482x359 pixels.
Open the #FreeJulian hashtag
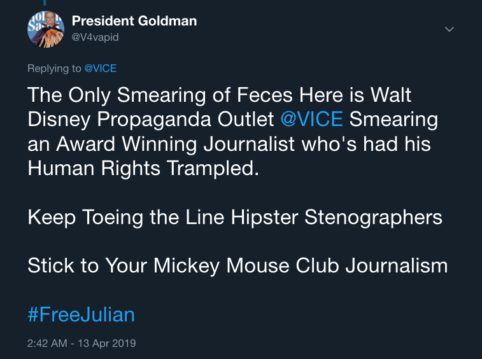(x=81, y=314)
